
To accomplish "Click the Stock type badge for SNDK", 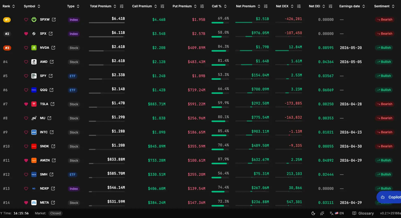I will pos(74,147).
